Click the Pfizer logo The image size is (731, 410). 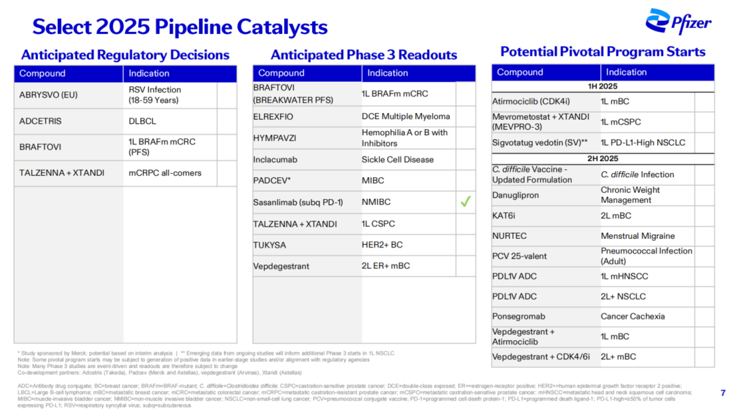[678, 22]
